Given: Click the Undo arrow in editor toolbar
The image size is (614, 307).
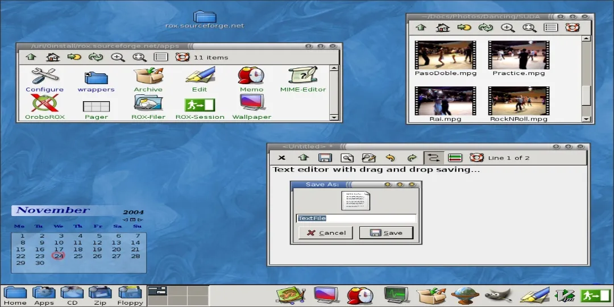Looking at the screenshot, I should [390, 158].
